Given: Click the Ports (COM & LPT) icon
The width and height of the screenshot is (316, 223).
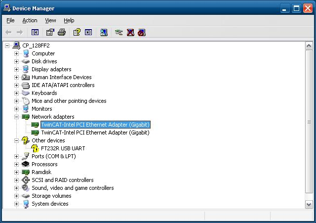Looking at the screenshot, I should (x=26, y=156).
